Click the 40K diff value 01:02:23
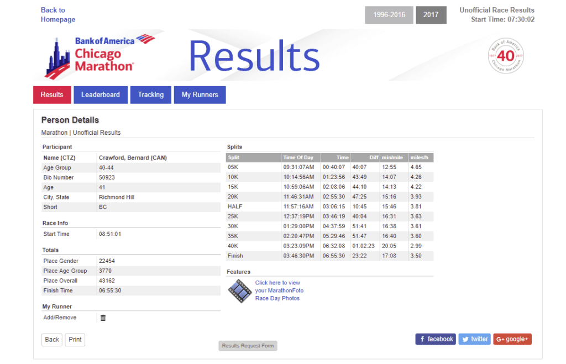This screenshot has width=566, height=364. [364, 246]
